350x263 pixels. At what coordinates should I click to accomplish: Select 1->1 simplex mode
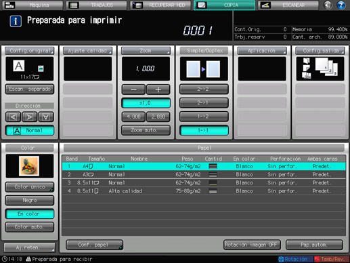[x=204, y=130]
